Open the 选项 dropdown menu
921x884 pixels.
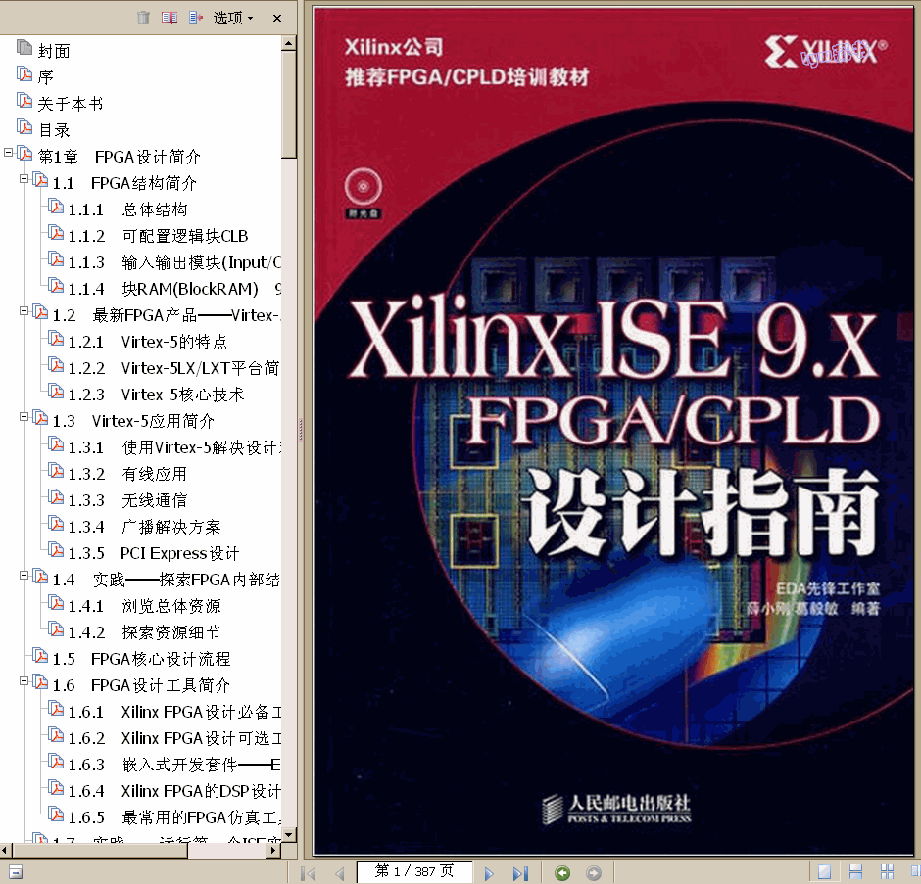pyautogui.click(x=227, y=17)
